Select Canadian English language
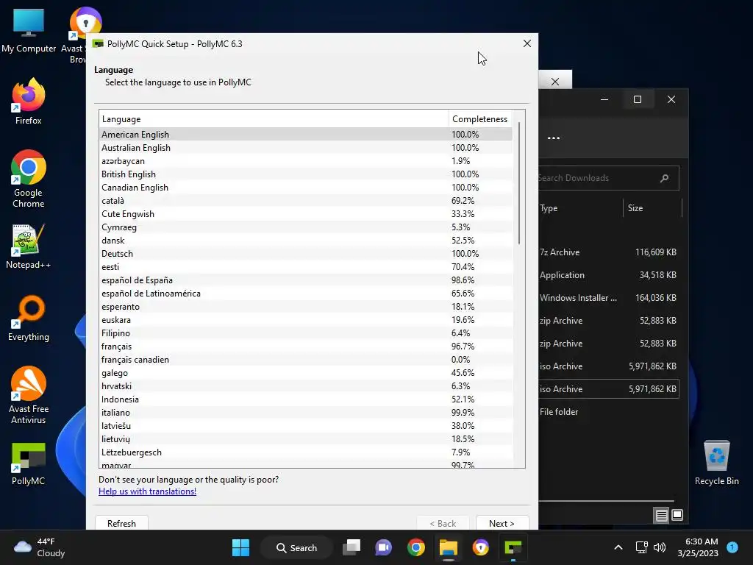753x565 pixels. click(x=305, y=188)
